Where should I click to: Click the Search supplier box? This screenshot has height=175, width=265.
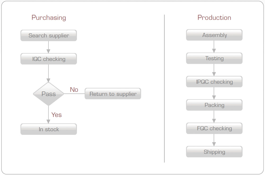tap(48, 36)
